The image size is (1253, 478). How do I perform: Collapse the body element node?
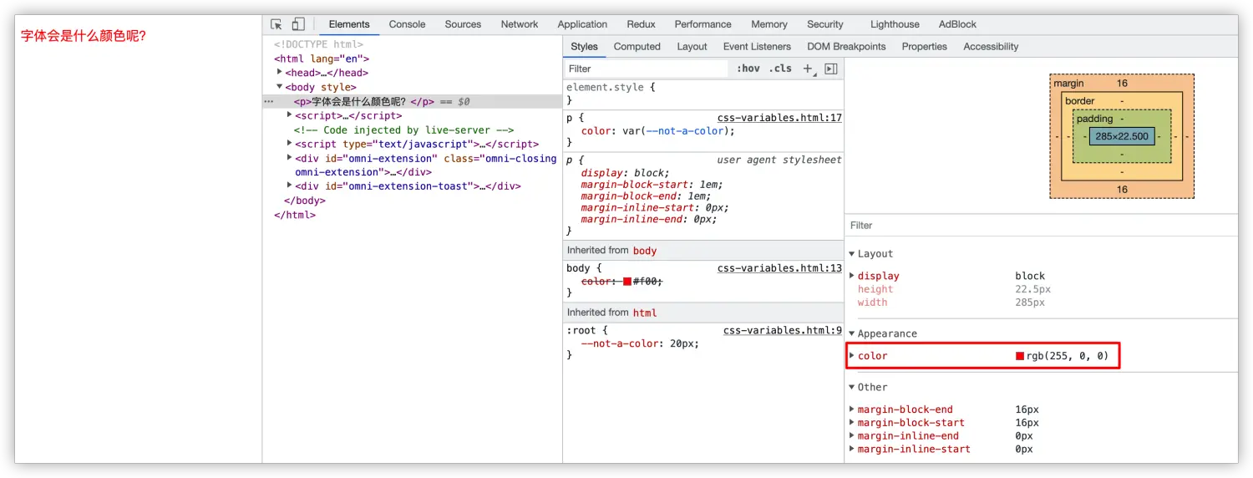pyautogui.click(x=280, y=86)
